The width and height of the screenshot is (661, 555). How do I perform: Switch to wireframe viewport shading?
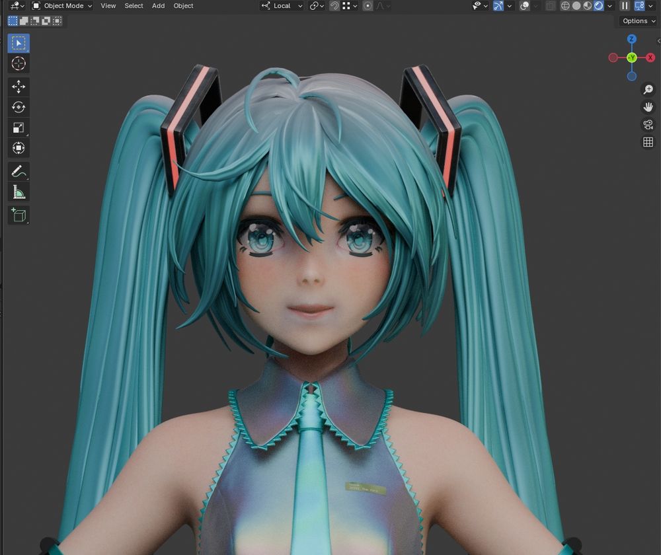565,6
